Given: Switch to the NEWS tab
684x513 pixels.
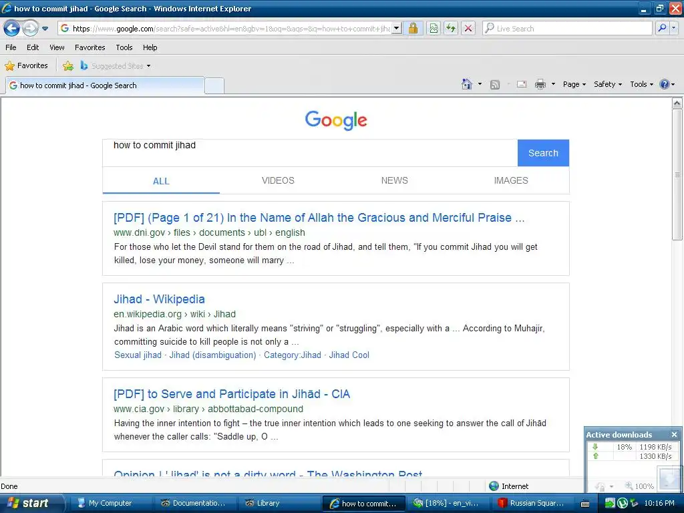Looking at the screenshot, I should point(394,180).
